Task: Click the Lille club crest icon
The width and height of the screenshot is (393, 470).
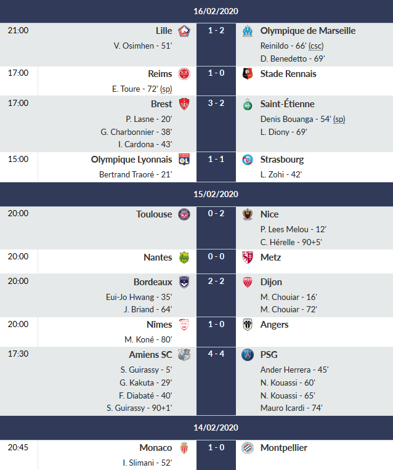Action: pyautogui.click(x=184, y=31)
